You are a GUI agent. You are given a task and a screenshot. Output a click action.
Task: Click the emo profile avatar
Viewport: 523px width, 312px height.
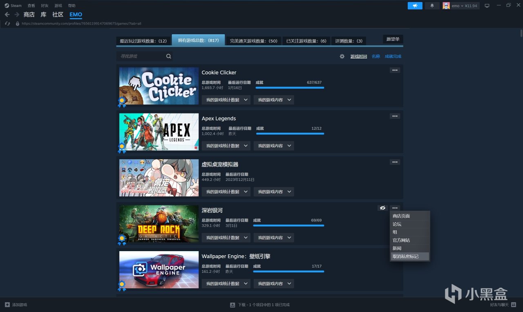[x=446, y=6]
